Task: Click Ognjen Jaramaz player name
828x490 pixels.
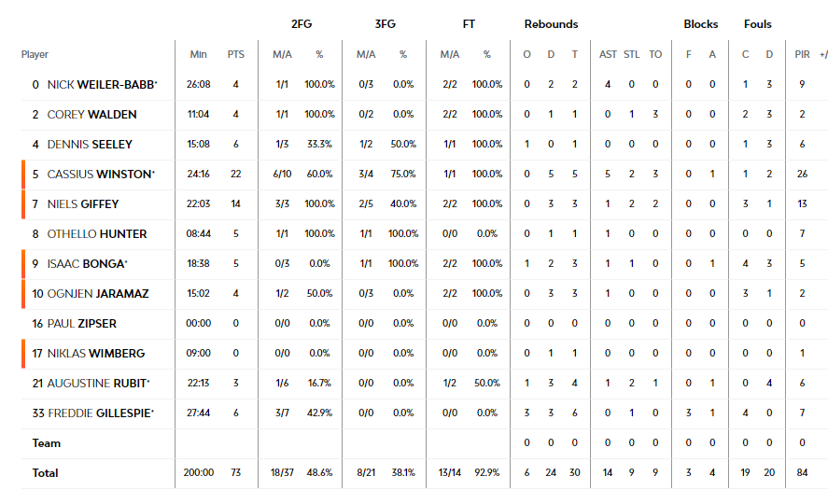Action: click(98, 294)
